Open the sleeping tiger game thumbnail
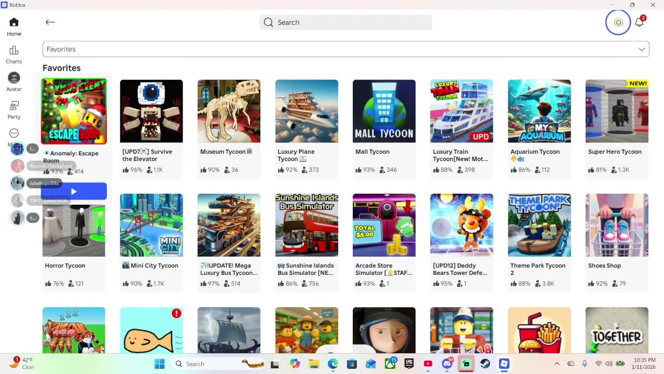 (74, 330)
